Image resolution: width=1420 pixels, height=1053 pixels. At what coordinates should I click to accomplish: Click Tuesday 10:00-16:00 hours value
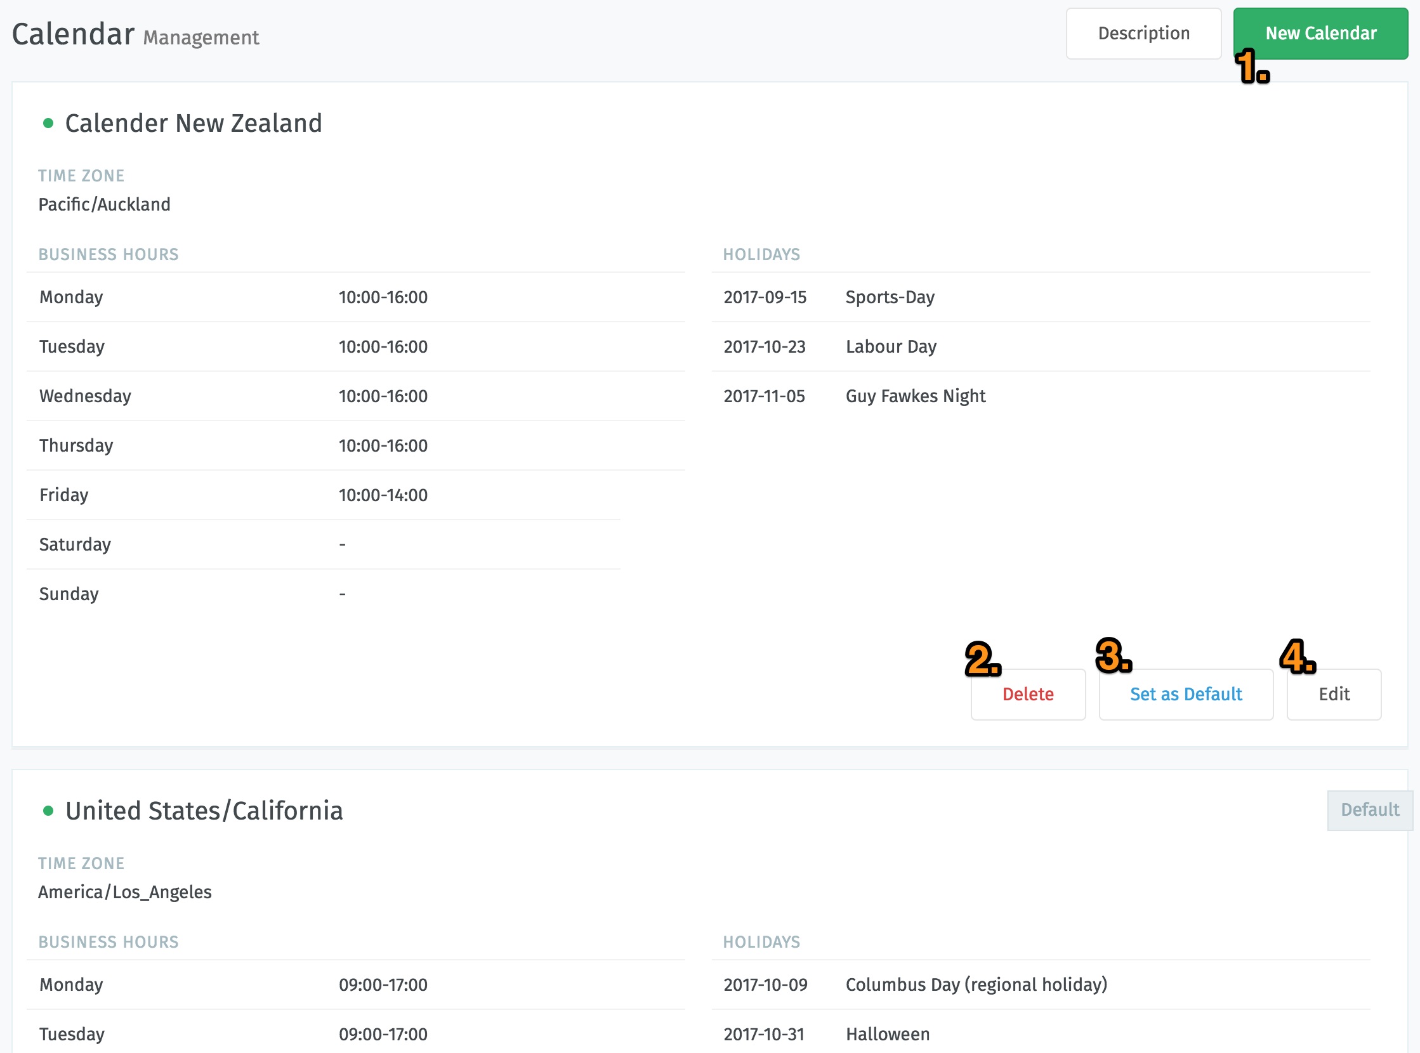click(383, 347)
